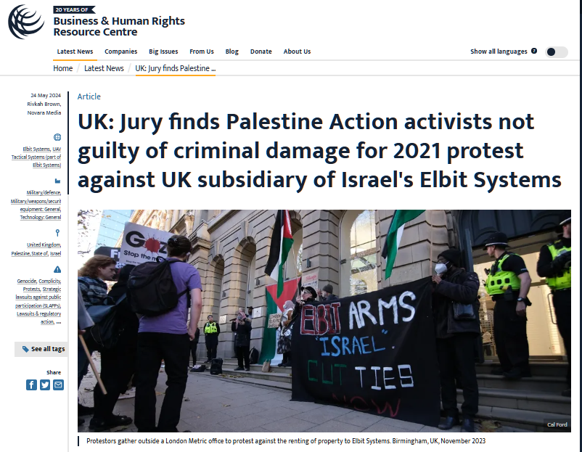
Task: Share article on Facebook
Action: 31,385
